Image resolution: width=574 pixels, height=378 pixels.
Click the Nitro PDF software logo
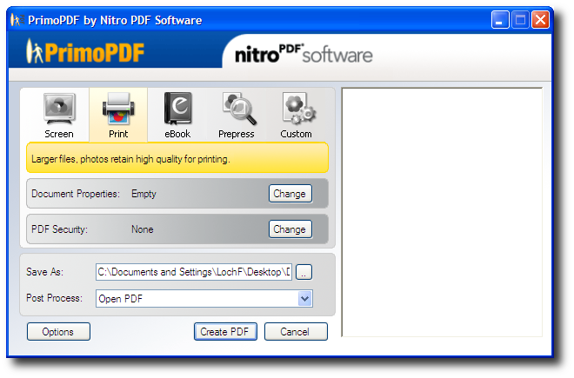(304, 54)
